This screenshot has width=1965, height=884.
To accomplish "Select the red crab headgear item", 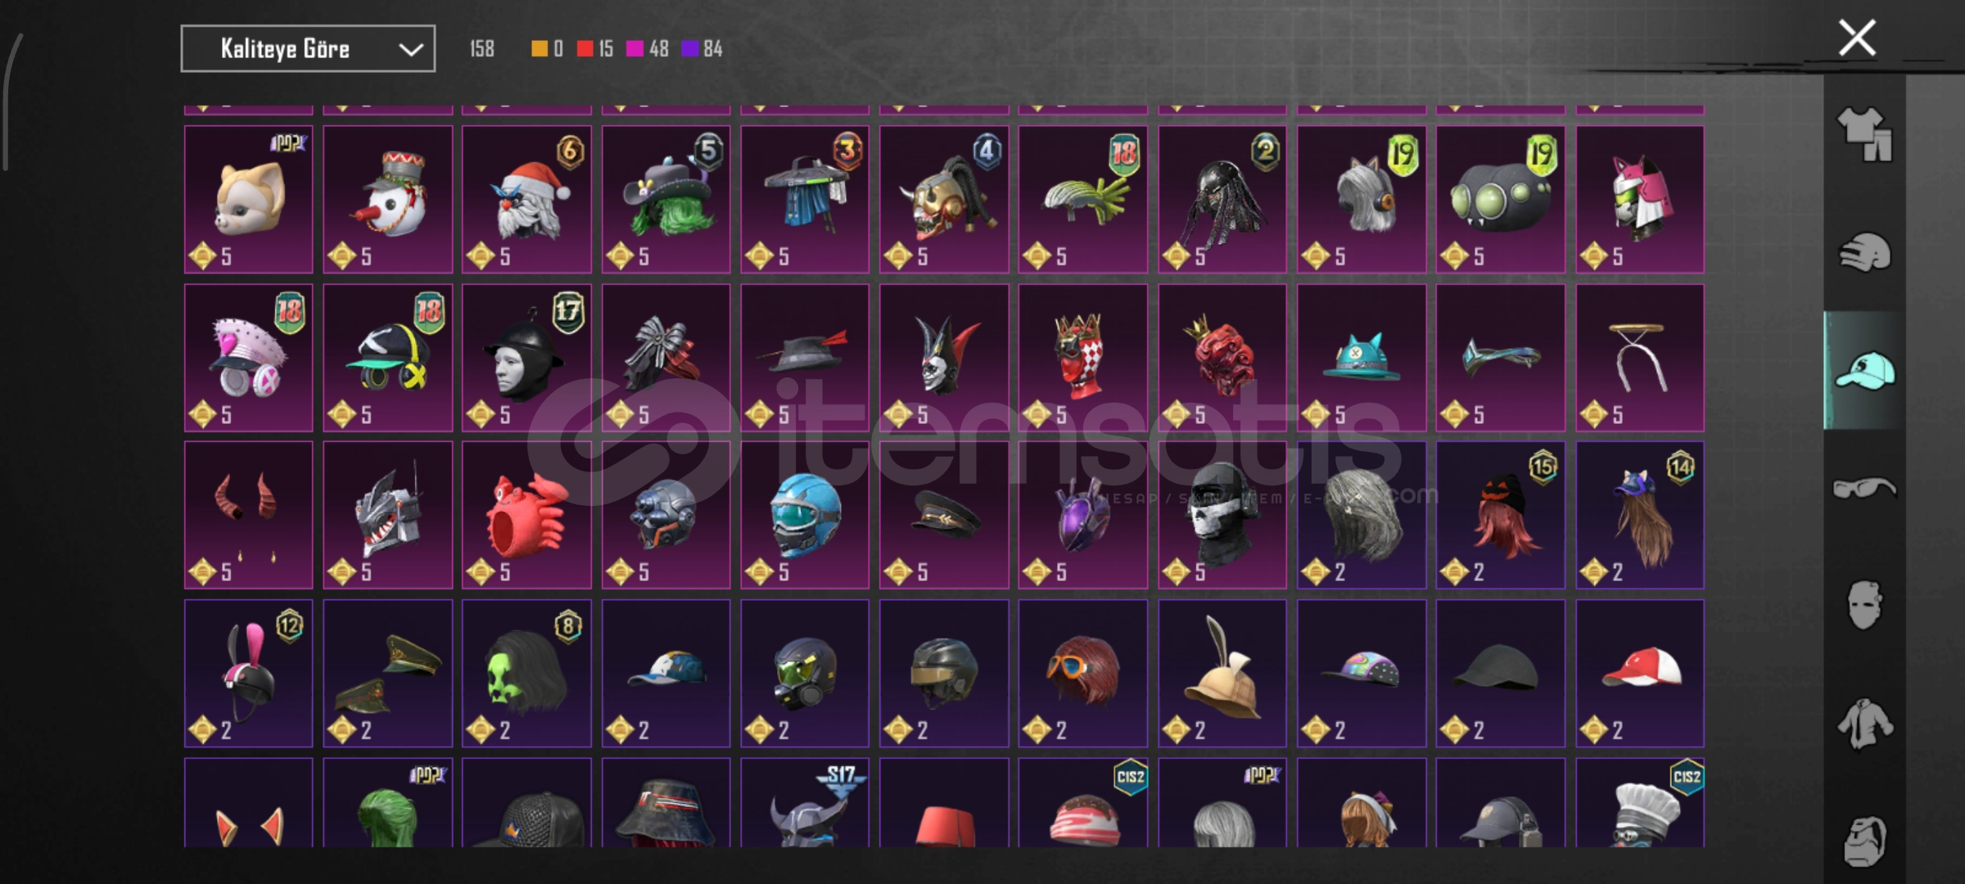I will (x=526, y=515).
